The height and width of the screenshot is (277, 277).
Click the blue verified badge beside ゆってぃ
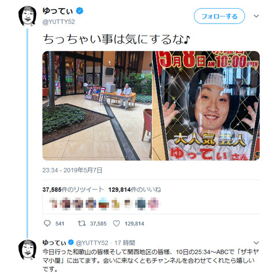pyautogui.click(x=80, y=11)
